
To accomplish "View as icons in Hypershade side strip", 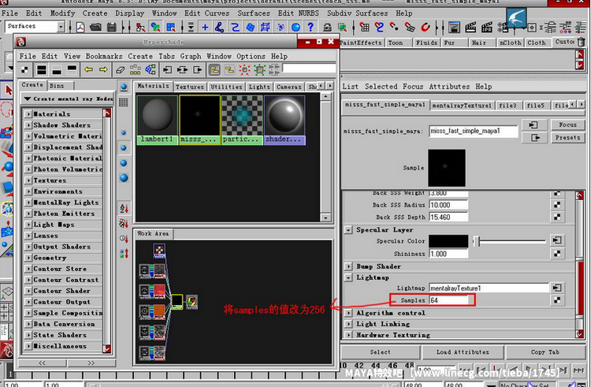I will click(x=124, y=87).
